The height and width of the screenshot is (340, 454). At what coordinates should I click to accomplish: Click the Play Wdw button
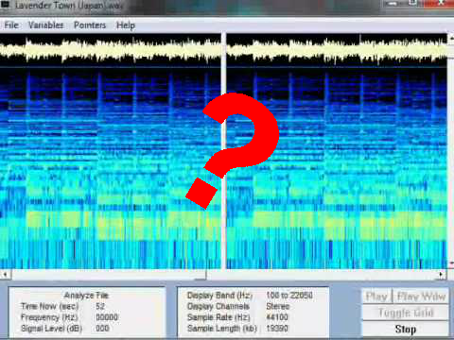[421, 297]
